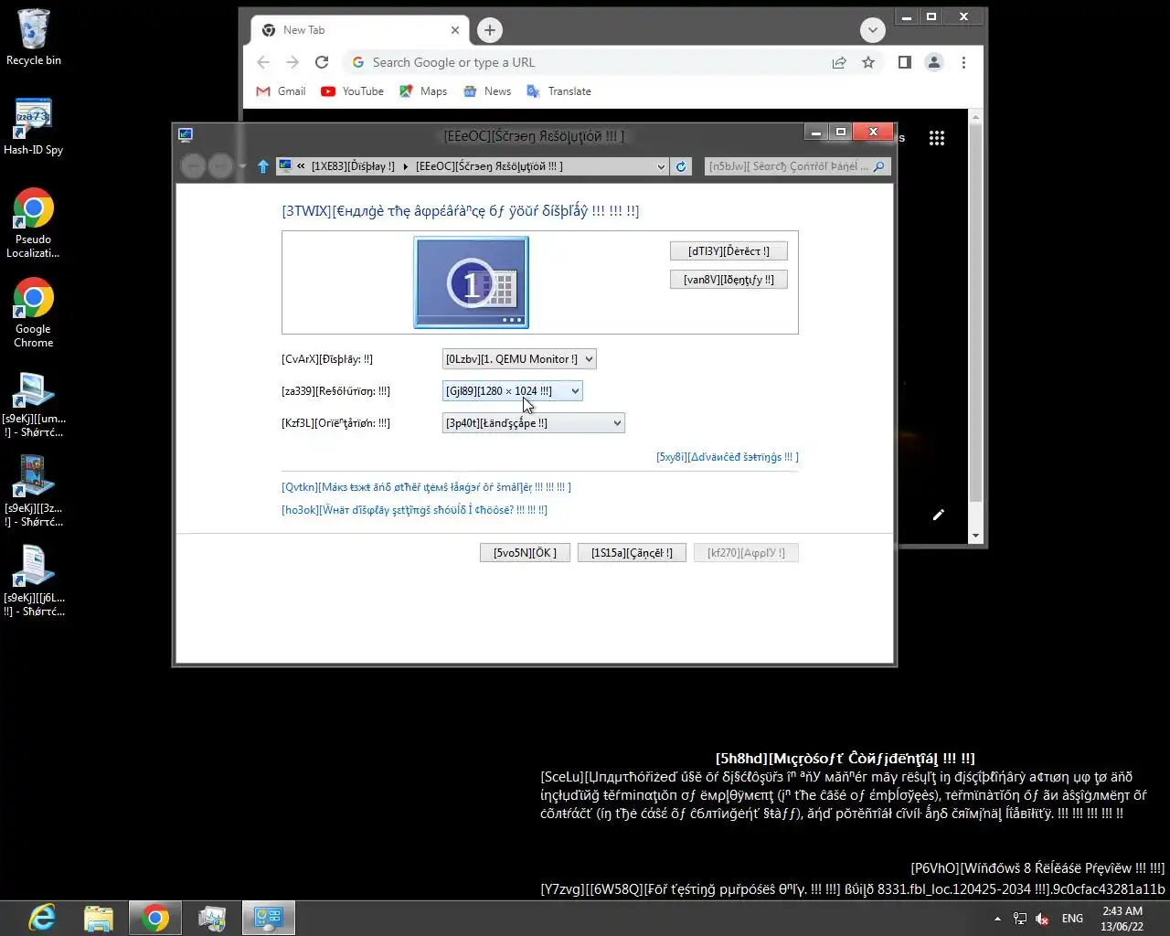Click Screen Resolution window title icon
1170x936 pixels.
pos(186,135)
